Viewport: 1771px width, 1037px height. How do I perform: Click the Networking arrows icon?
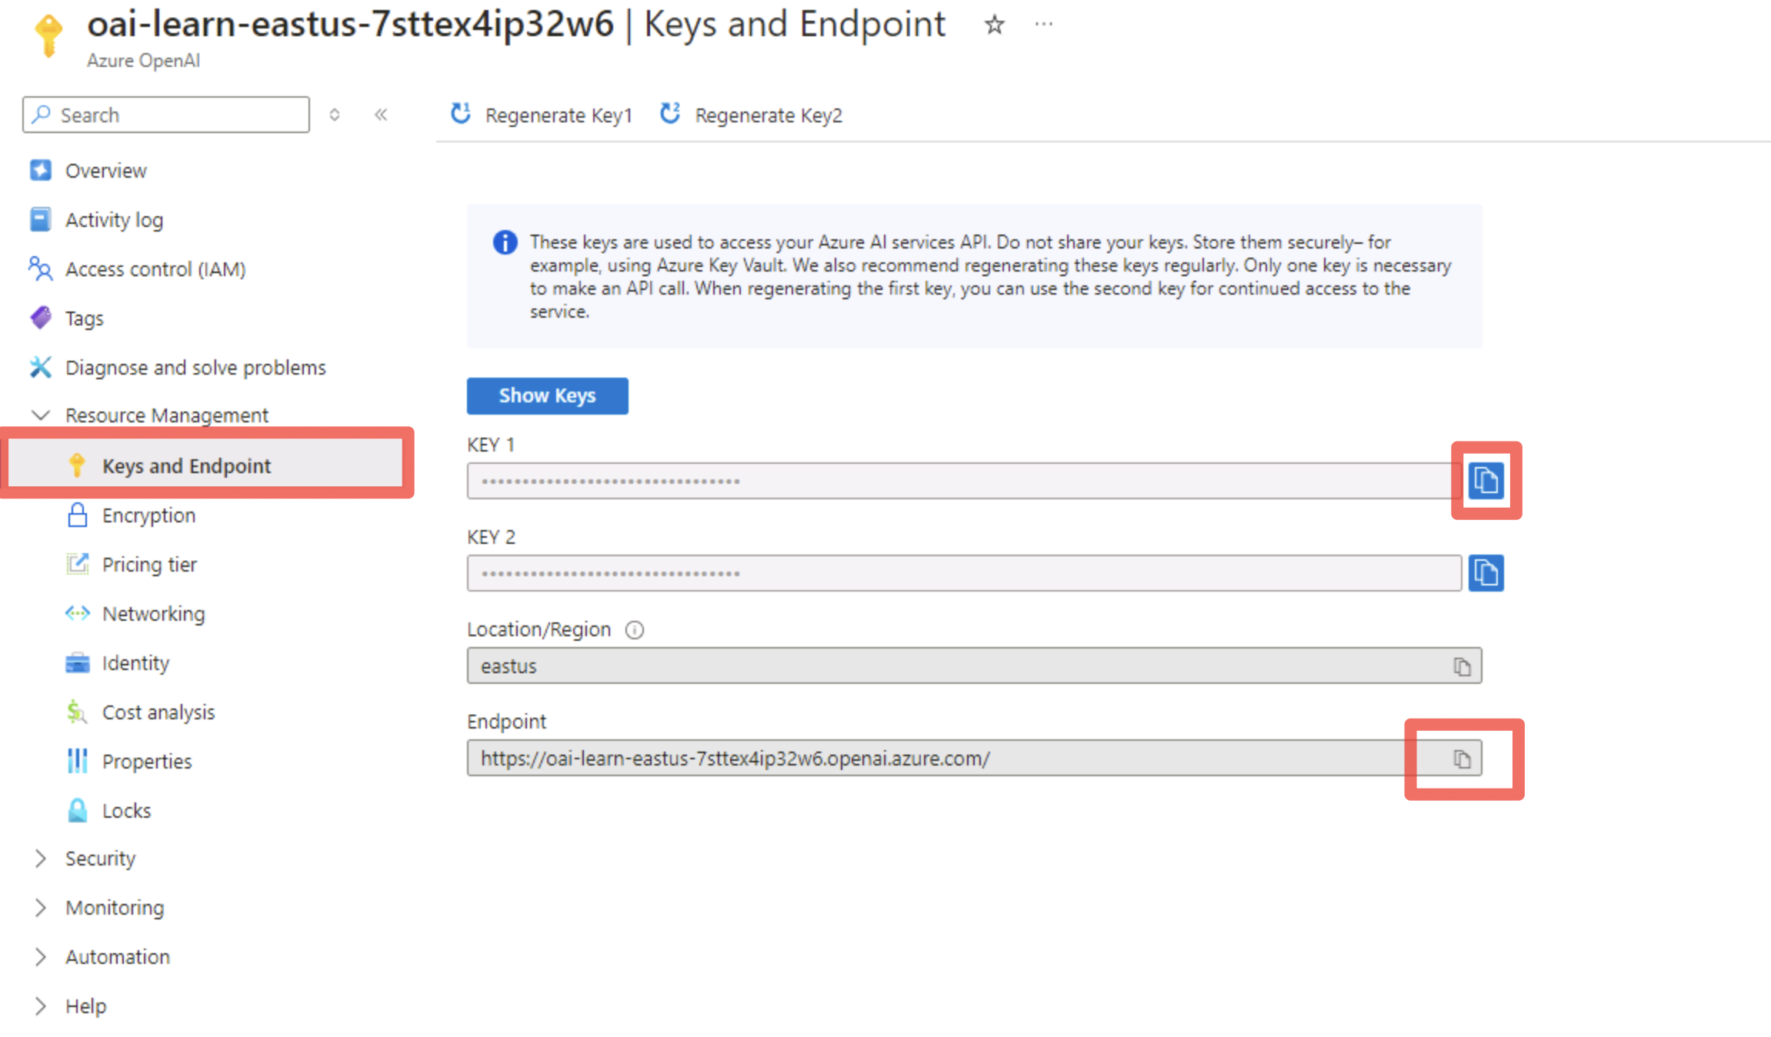[x=77, y=613]
